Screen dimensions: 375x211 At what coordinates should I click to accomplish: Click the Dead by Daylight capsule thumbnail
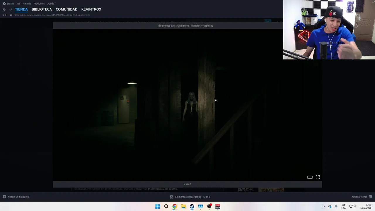coord(246,190)
